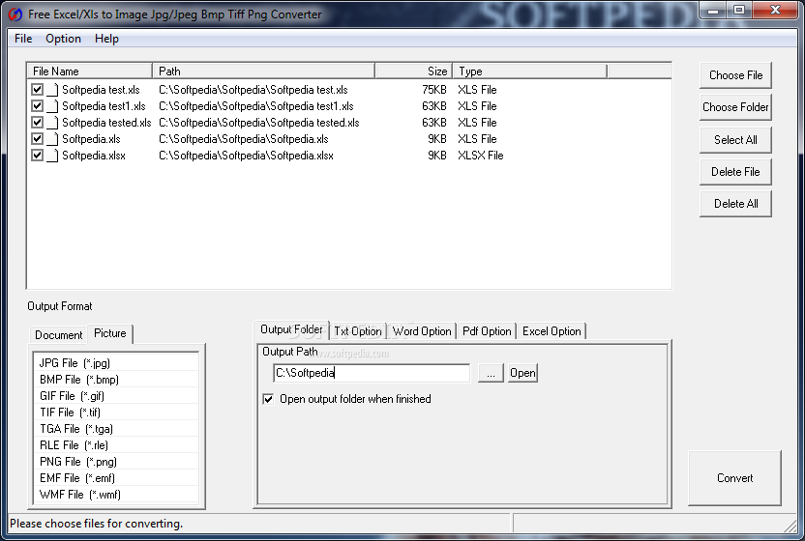Minimize the converter window
805x541 pixels.
714,10
